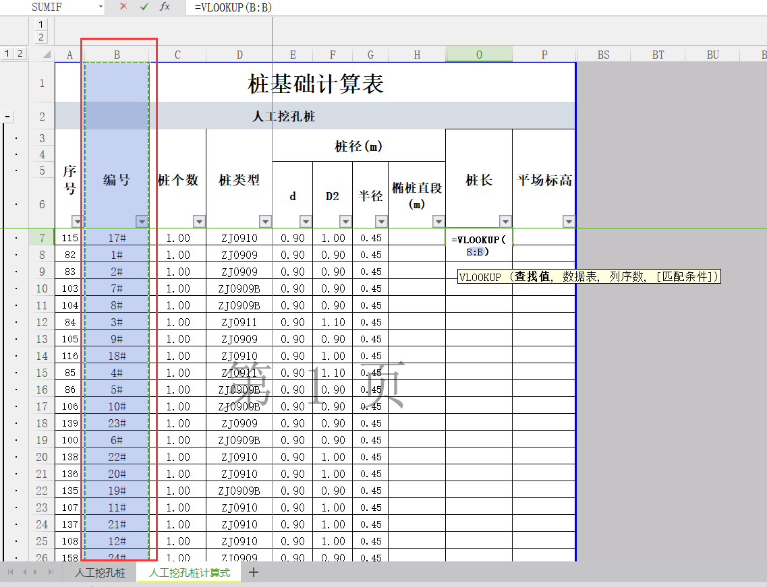Open the insert function fx dialog
Screen dimensions: 767x587
165,7
